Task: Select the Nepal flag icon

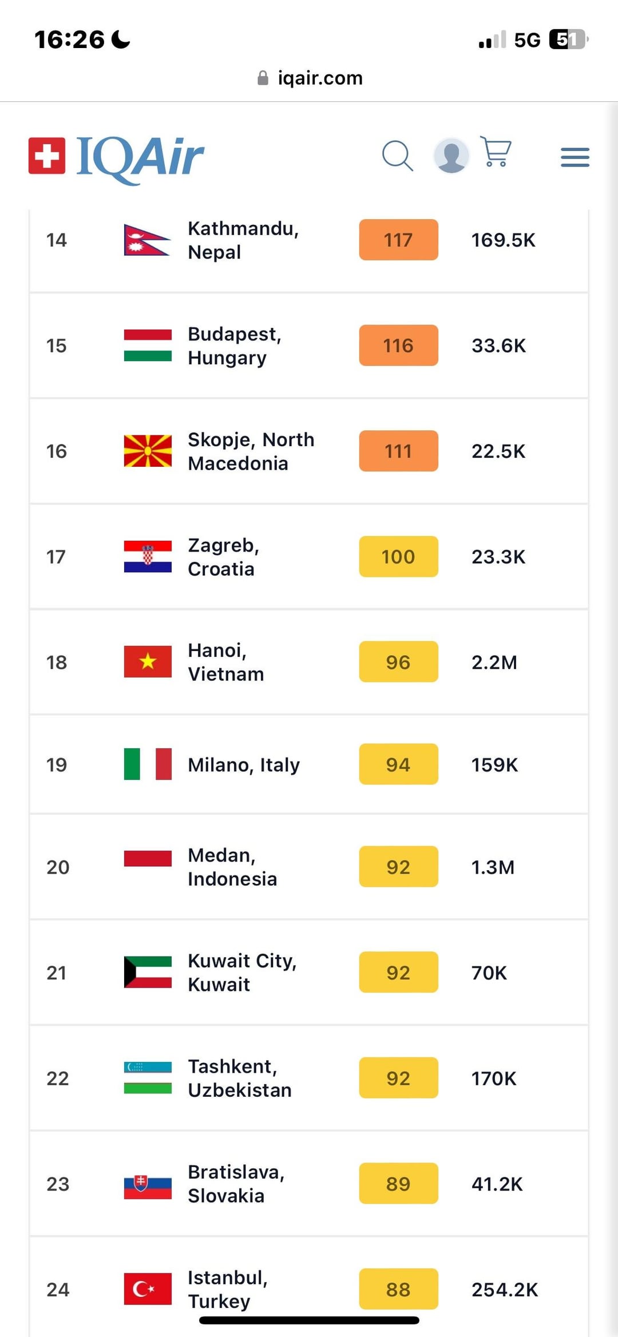Action: click(148, 240)
